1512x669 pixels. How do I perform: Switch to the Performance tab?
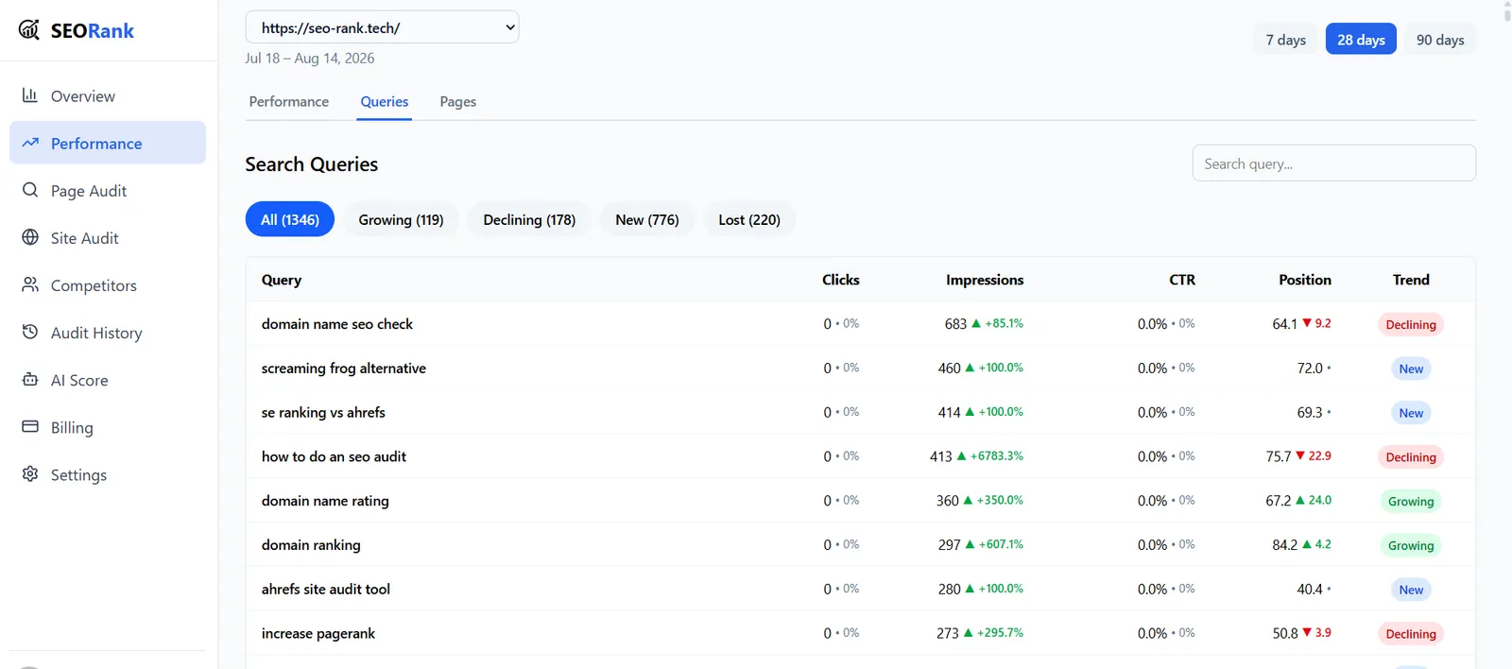(x=289, y=101)
